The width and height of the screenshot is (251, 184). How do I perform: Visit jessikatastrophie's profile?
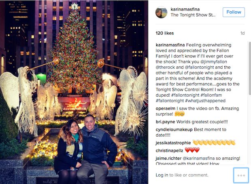[173, 143]
